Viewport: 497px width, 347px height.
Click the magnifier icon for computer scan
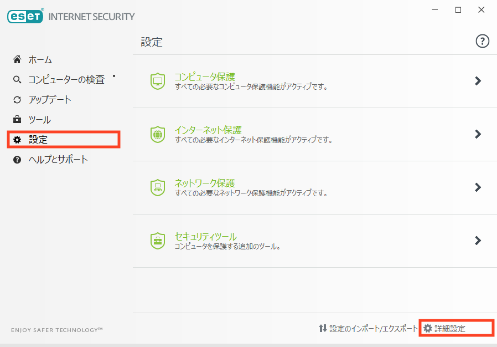[17, 80]
